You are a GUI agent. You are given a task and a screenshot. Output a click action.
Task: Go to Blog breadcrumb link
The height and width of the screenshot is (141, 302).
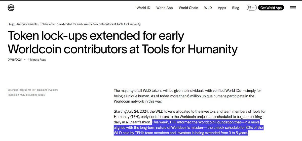11,24
